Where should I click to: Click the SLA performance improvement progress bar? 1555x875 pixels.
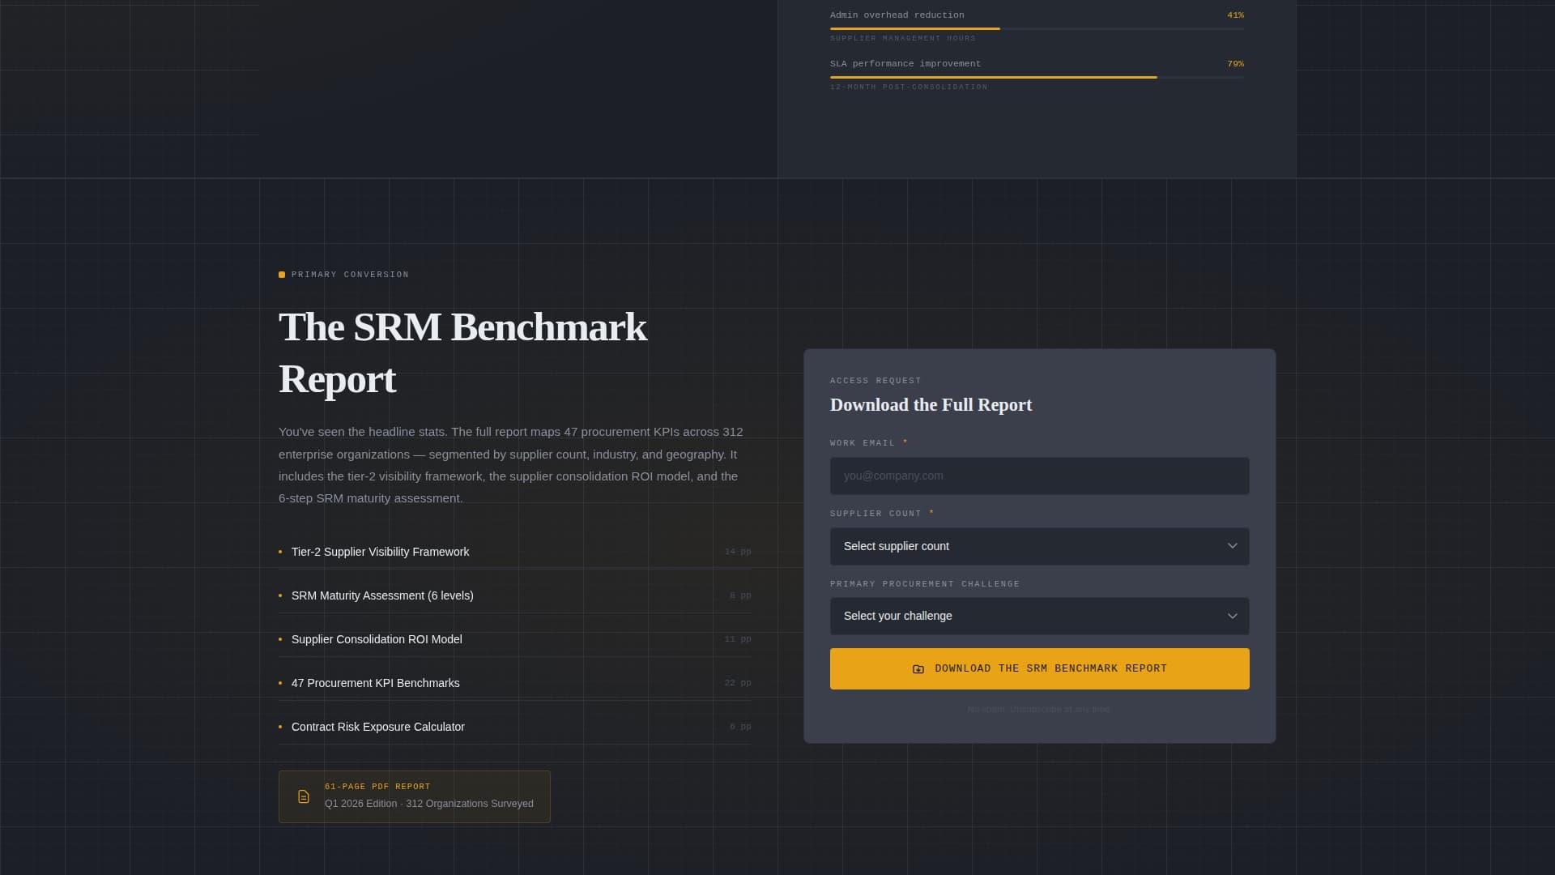tap(1037, 77)
